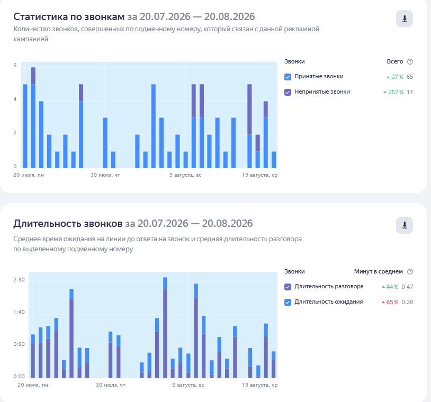Click the 9 августа, вс label in duration chart
Viewport: 431px width, 402px height.
point(188,385)
